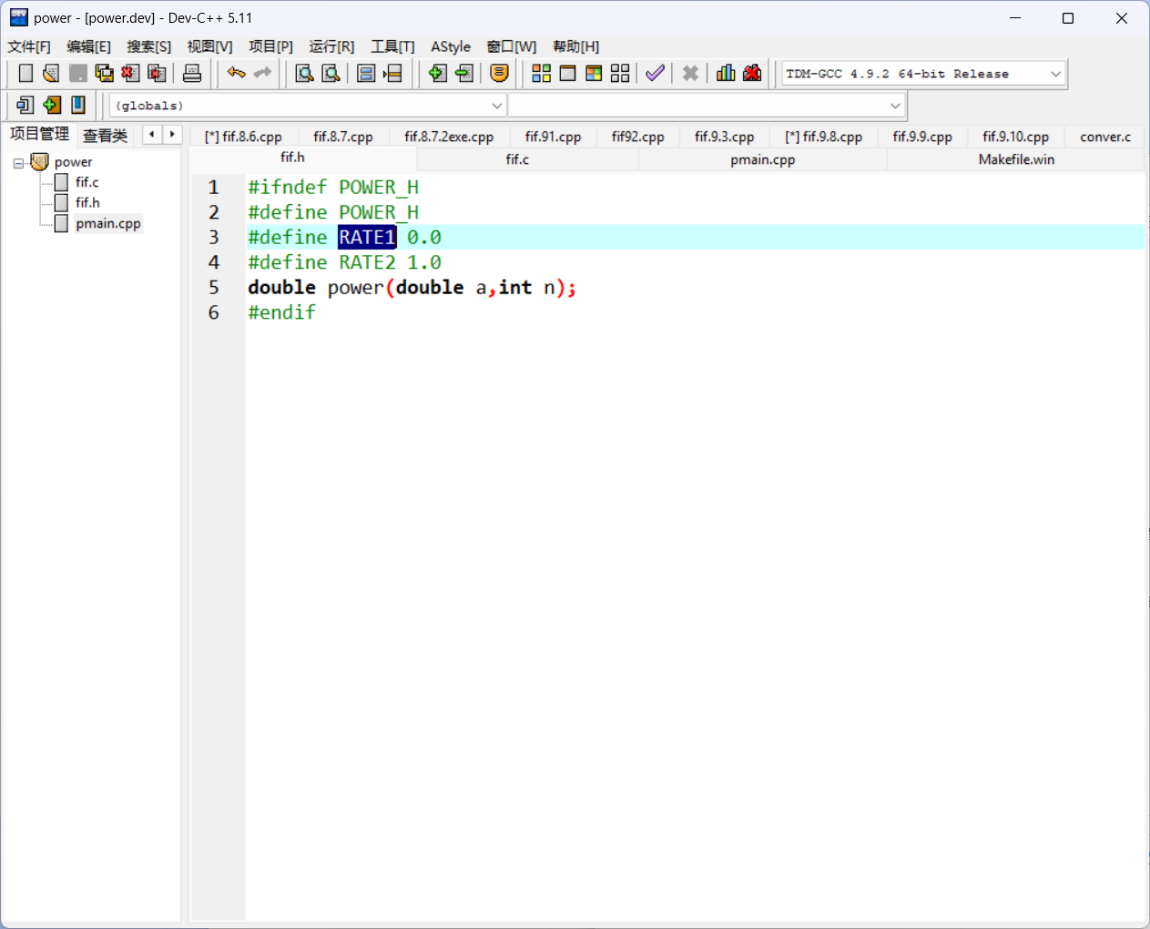Click the left sidebar tab scroll arrow
This screenshot has height=929, width=1150.
coord(152,135)
